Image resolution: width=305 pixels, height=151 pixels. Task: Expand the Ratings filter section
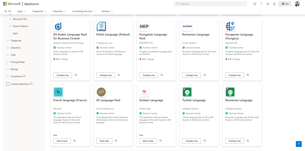coord(8,69)
